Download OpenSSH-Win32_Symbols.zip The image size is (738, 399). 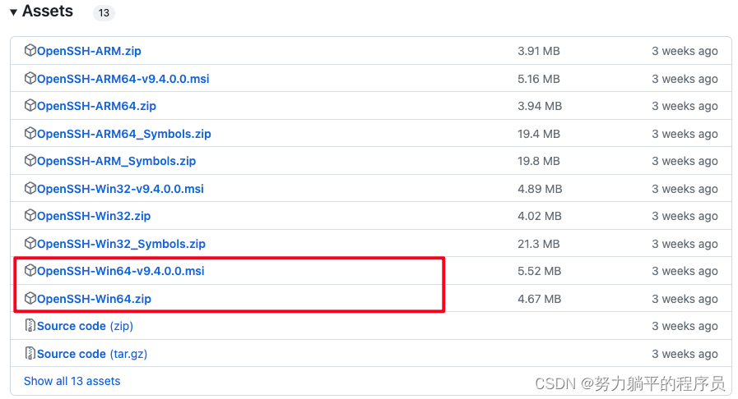122,244
